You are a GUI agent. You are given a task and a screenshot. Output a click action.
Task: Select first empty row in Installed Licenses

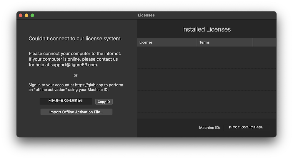[x=206, y=57]
